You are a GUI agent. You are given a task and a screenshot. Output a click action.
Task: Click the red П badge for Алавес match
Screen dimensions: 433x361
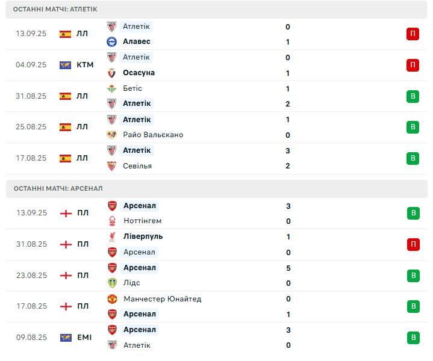[x=413, y=34]
